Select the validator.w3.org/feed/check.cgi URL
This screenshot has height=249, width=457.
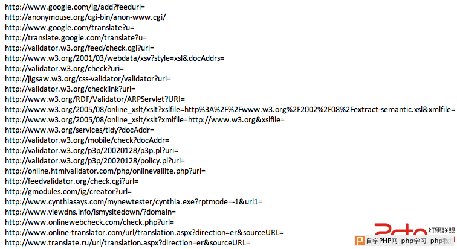(x=80, y=48)
